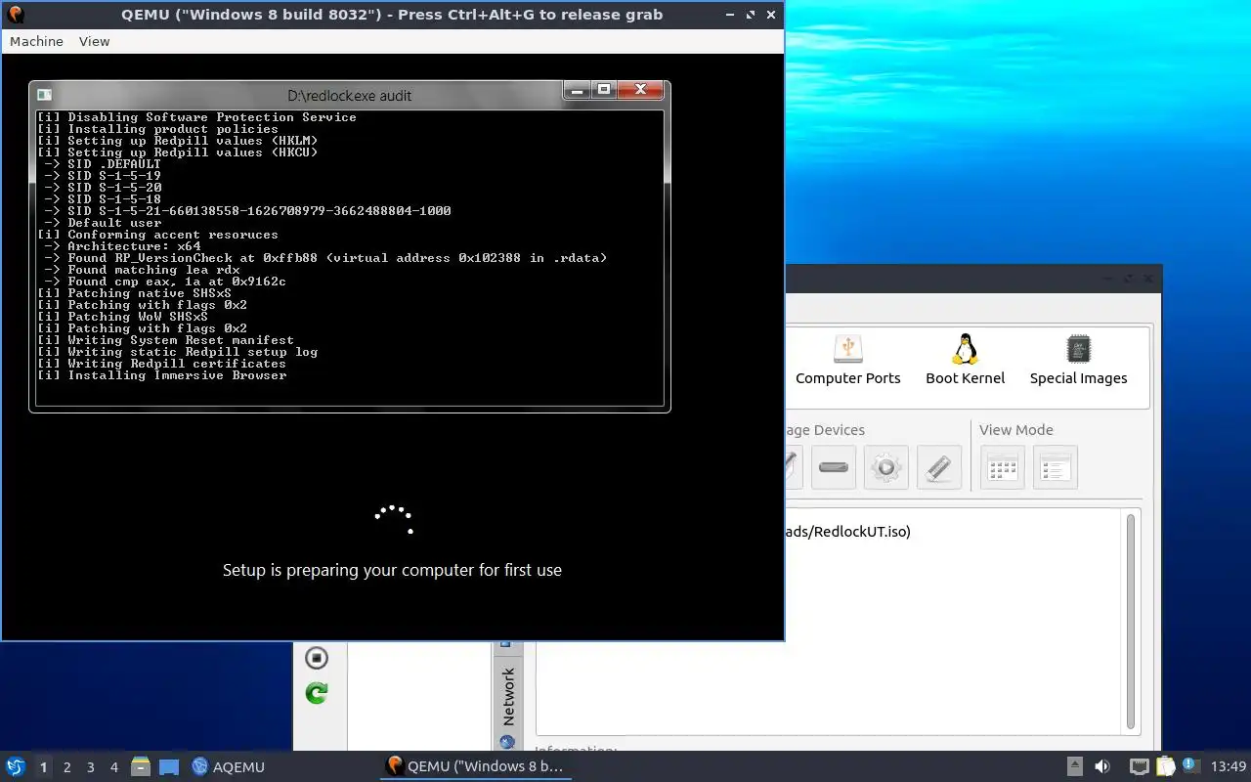Image resolution: width=1251 pixels, height=782 pixels.
Task: Click the gear with play storage button
Action: (x=885, y=467)
